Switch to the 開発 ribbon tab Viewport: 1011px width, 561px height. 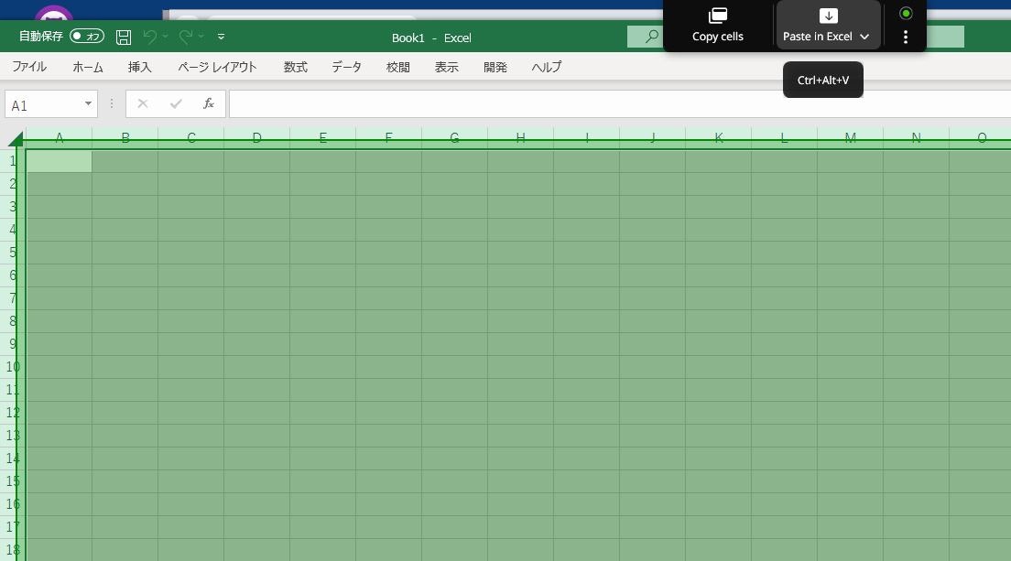point(495,66)
